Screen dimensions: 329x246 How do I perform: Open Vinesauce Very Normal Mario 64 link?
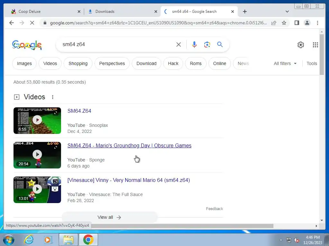click(129, 180)
